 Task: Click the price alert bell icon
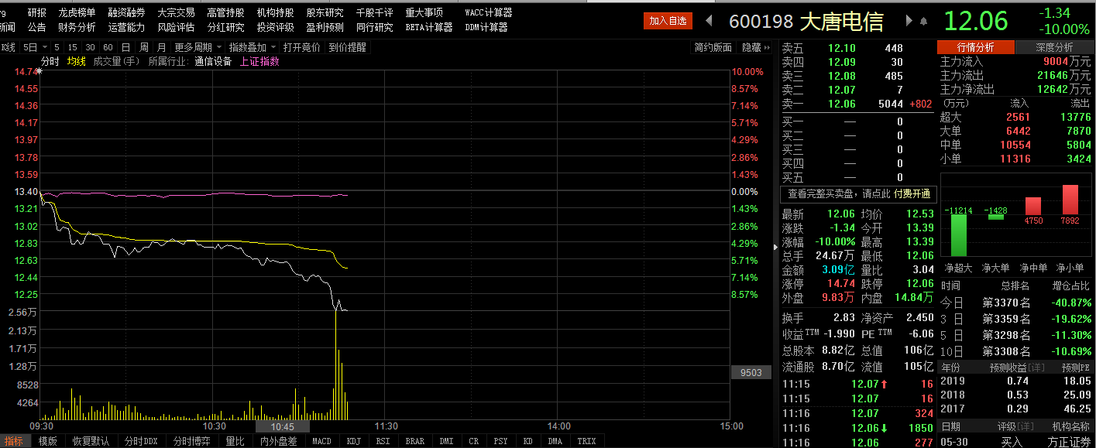click(923, 21)
